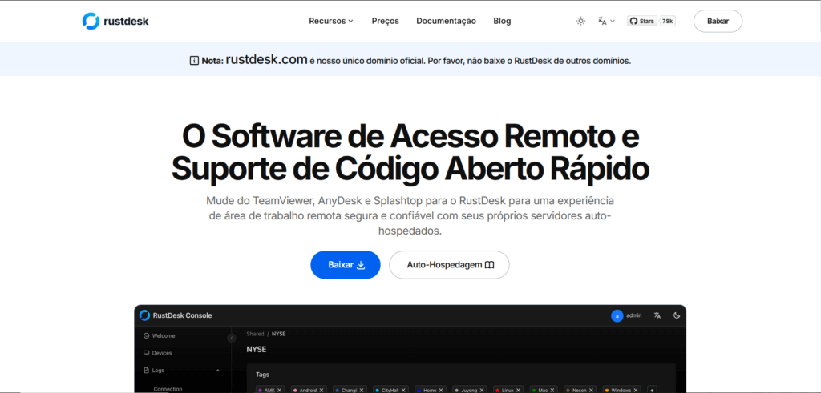
Task: Click the blue Baixar download button
Action: (346, 265)
